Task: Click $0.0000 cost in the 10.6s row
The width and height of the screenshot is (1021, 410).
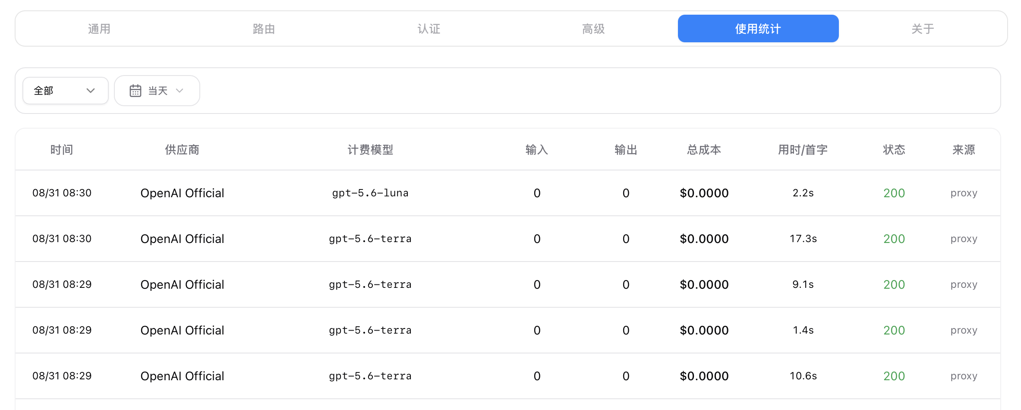Action: (x=704, y=376)
